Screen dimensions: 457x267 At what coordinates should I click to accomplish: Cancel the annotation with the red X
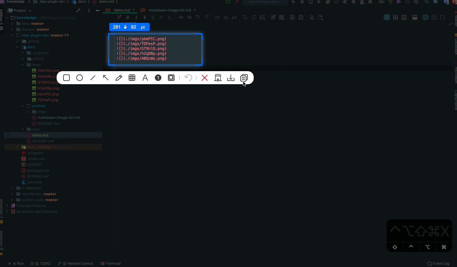204,78
